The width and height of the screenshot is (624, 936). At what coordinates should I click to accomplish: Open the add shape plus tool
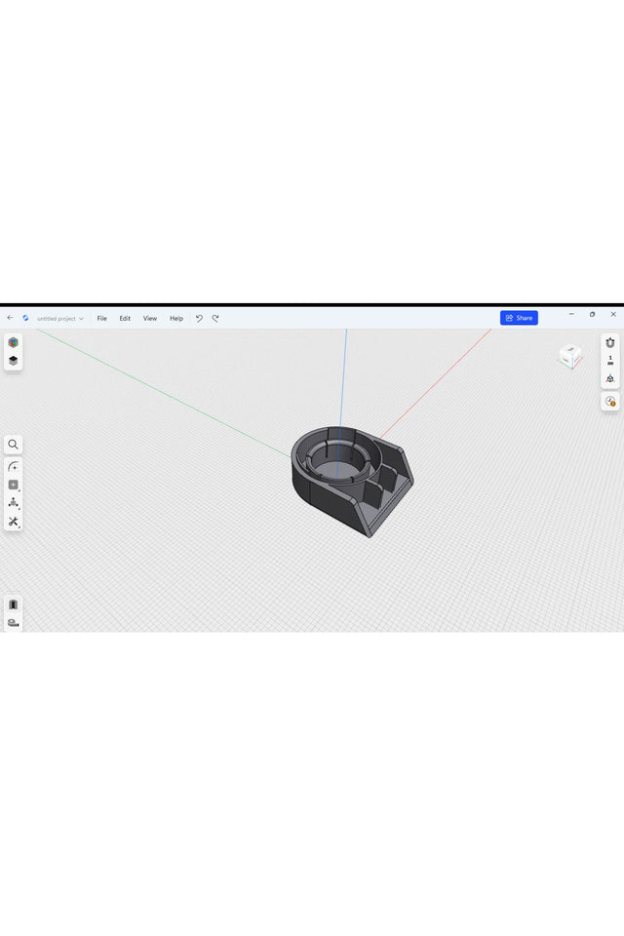pyautogui.click(x=13, y=485)
